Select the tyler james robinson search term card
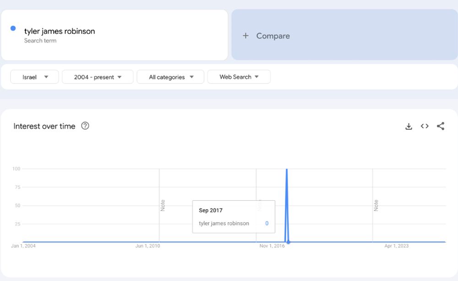The image size is (458, 281). pos(114,34)
